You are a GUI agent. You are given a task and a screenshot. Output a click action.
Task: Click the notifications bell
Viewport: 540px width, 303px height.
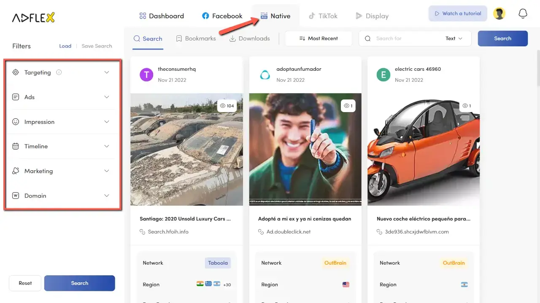[x=523, y=13]
